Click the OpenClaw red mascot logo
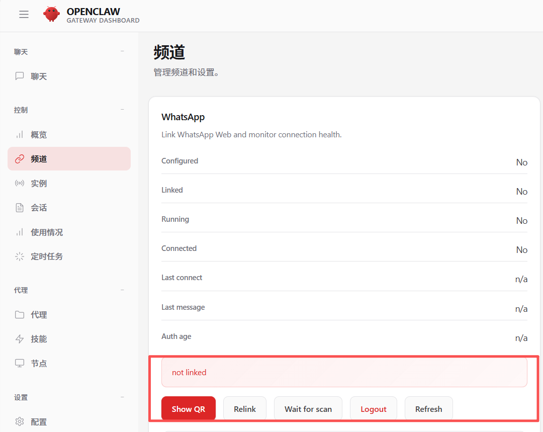This screenshot has width=543, height=432. coord(51,14)
